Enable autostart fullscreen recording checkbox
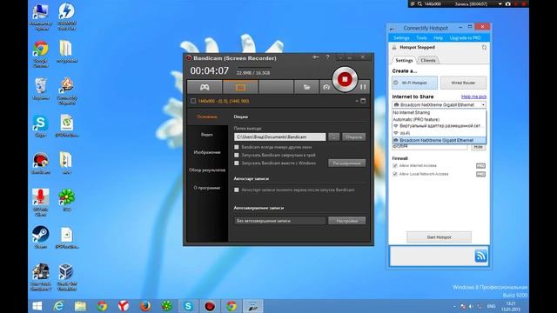The height and width of the screenshot is (313, 557). [237, 190]
